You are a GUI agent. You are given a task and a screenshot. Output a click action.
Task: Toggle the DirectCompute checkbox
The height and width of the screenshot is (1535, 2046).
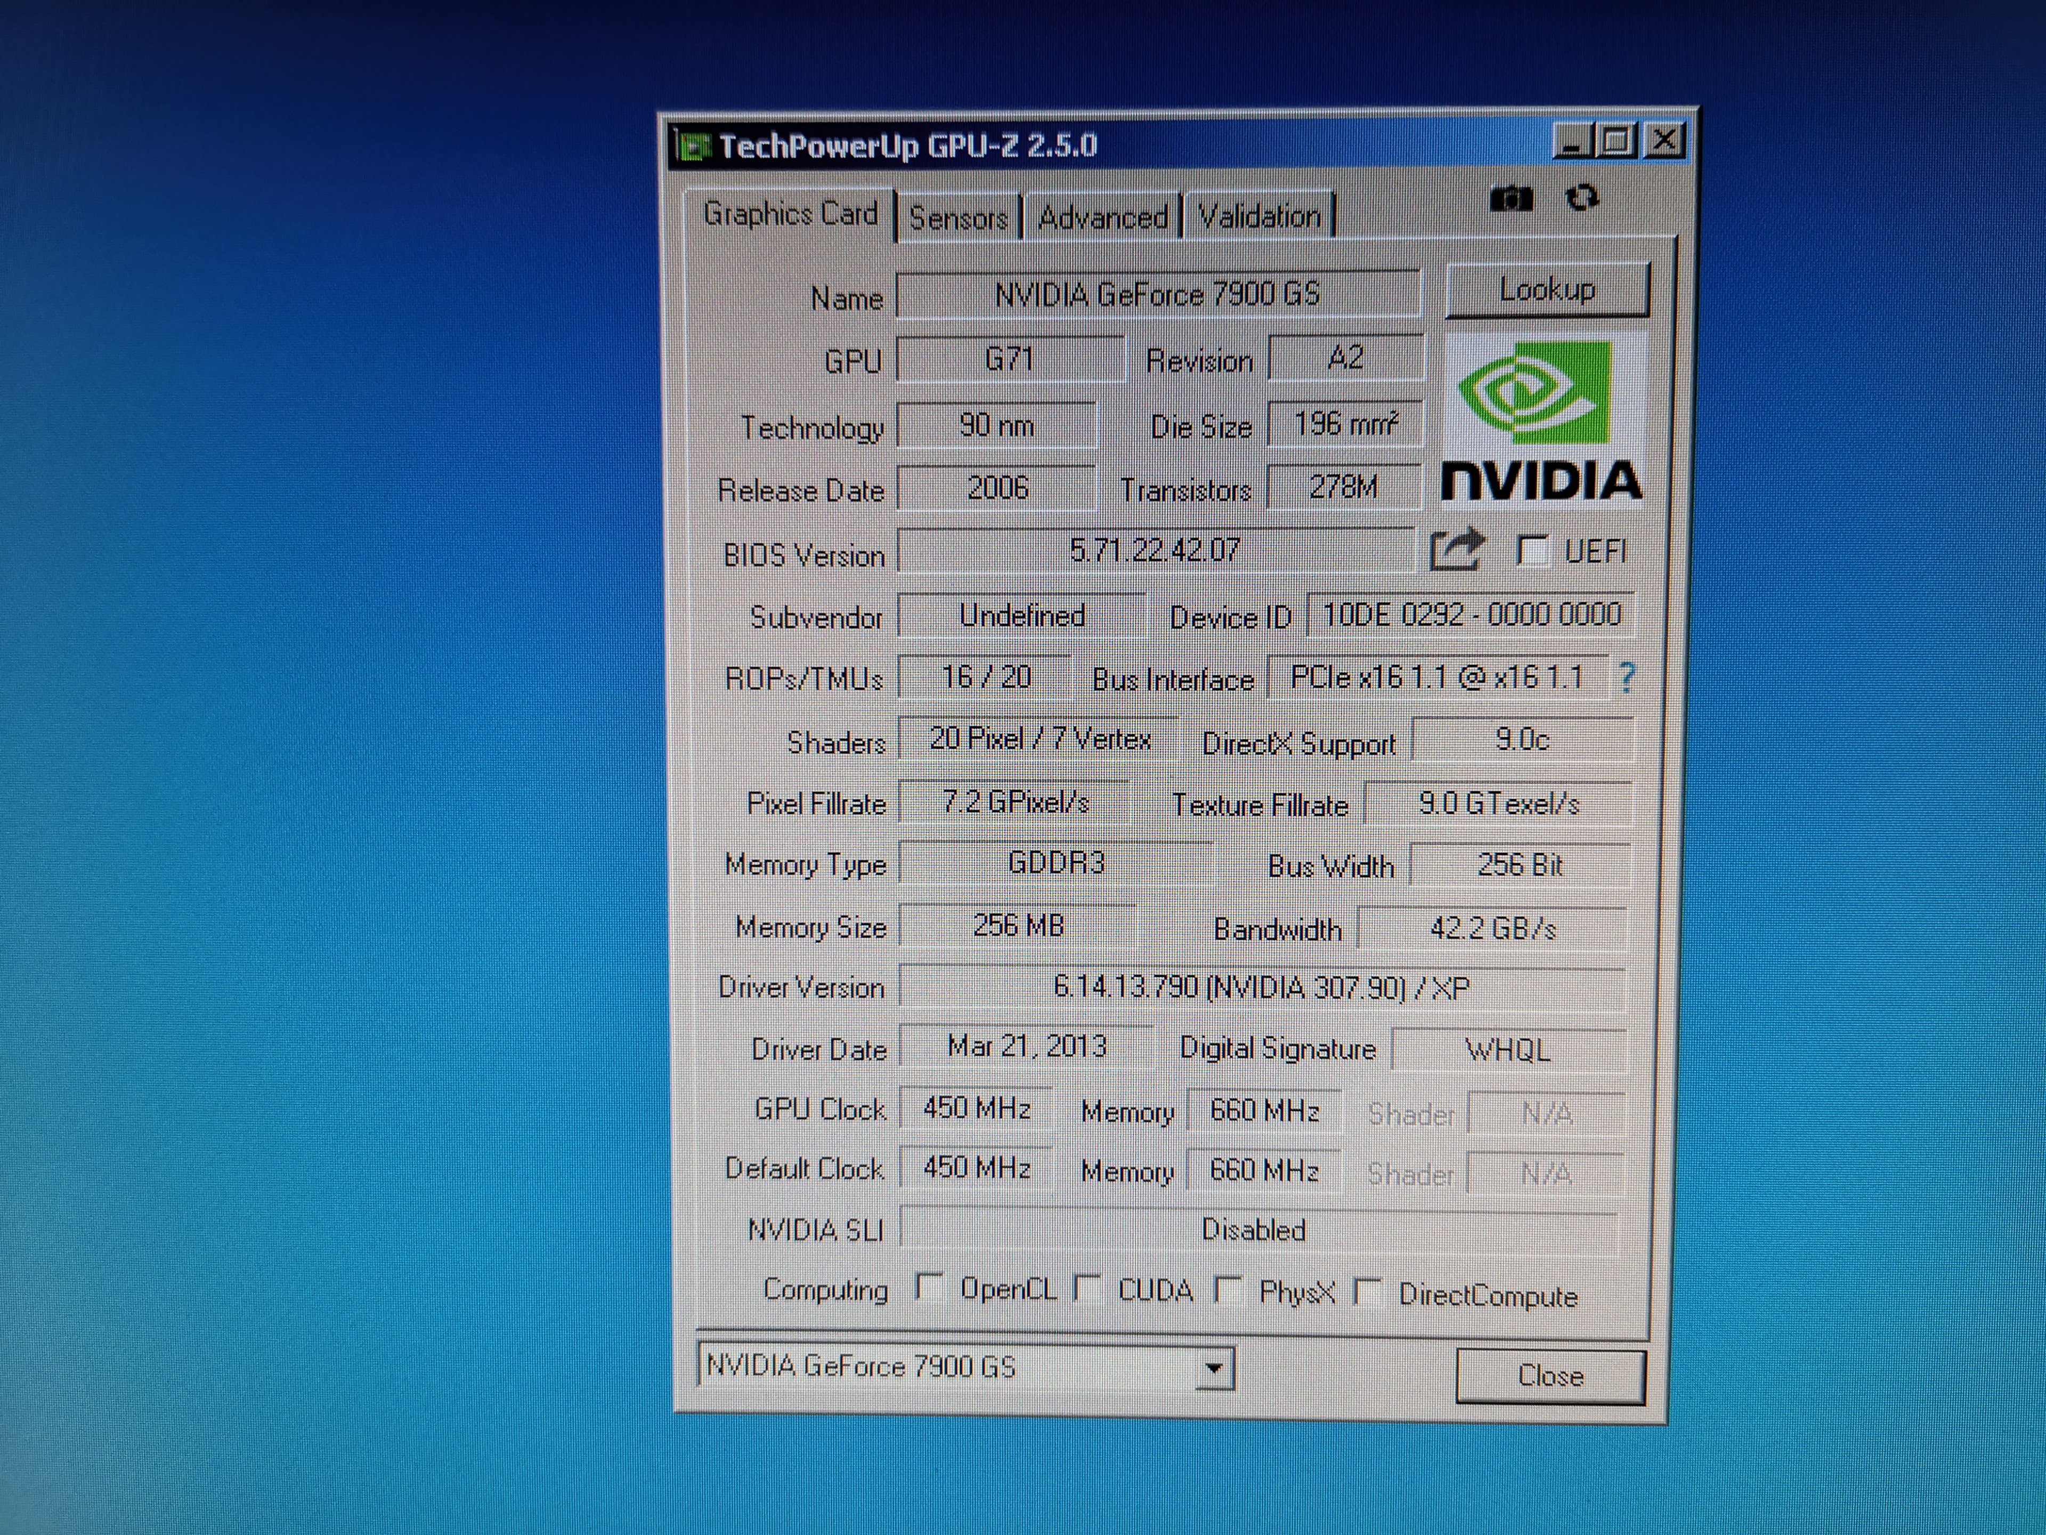[1367, 1291]
